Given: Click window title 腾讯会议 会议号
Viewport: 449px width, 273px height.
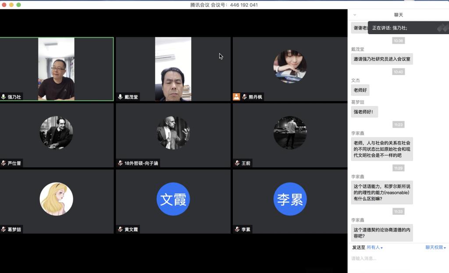Looking at the screenshot, I should point(224,5).
